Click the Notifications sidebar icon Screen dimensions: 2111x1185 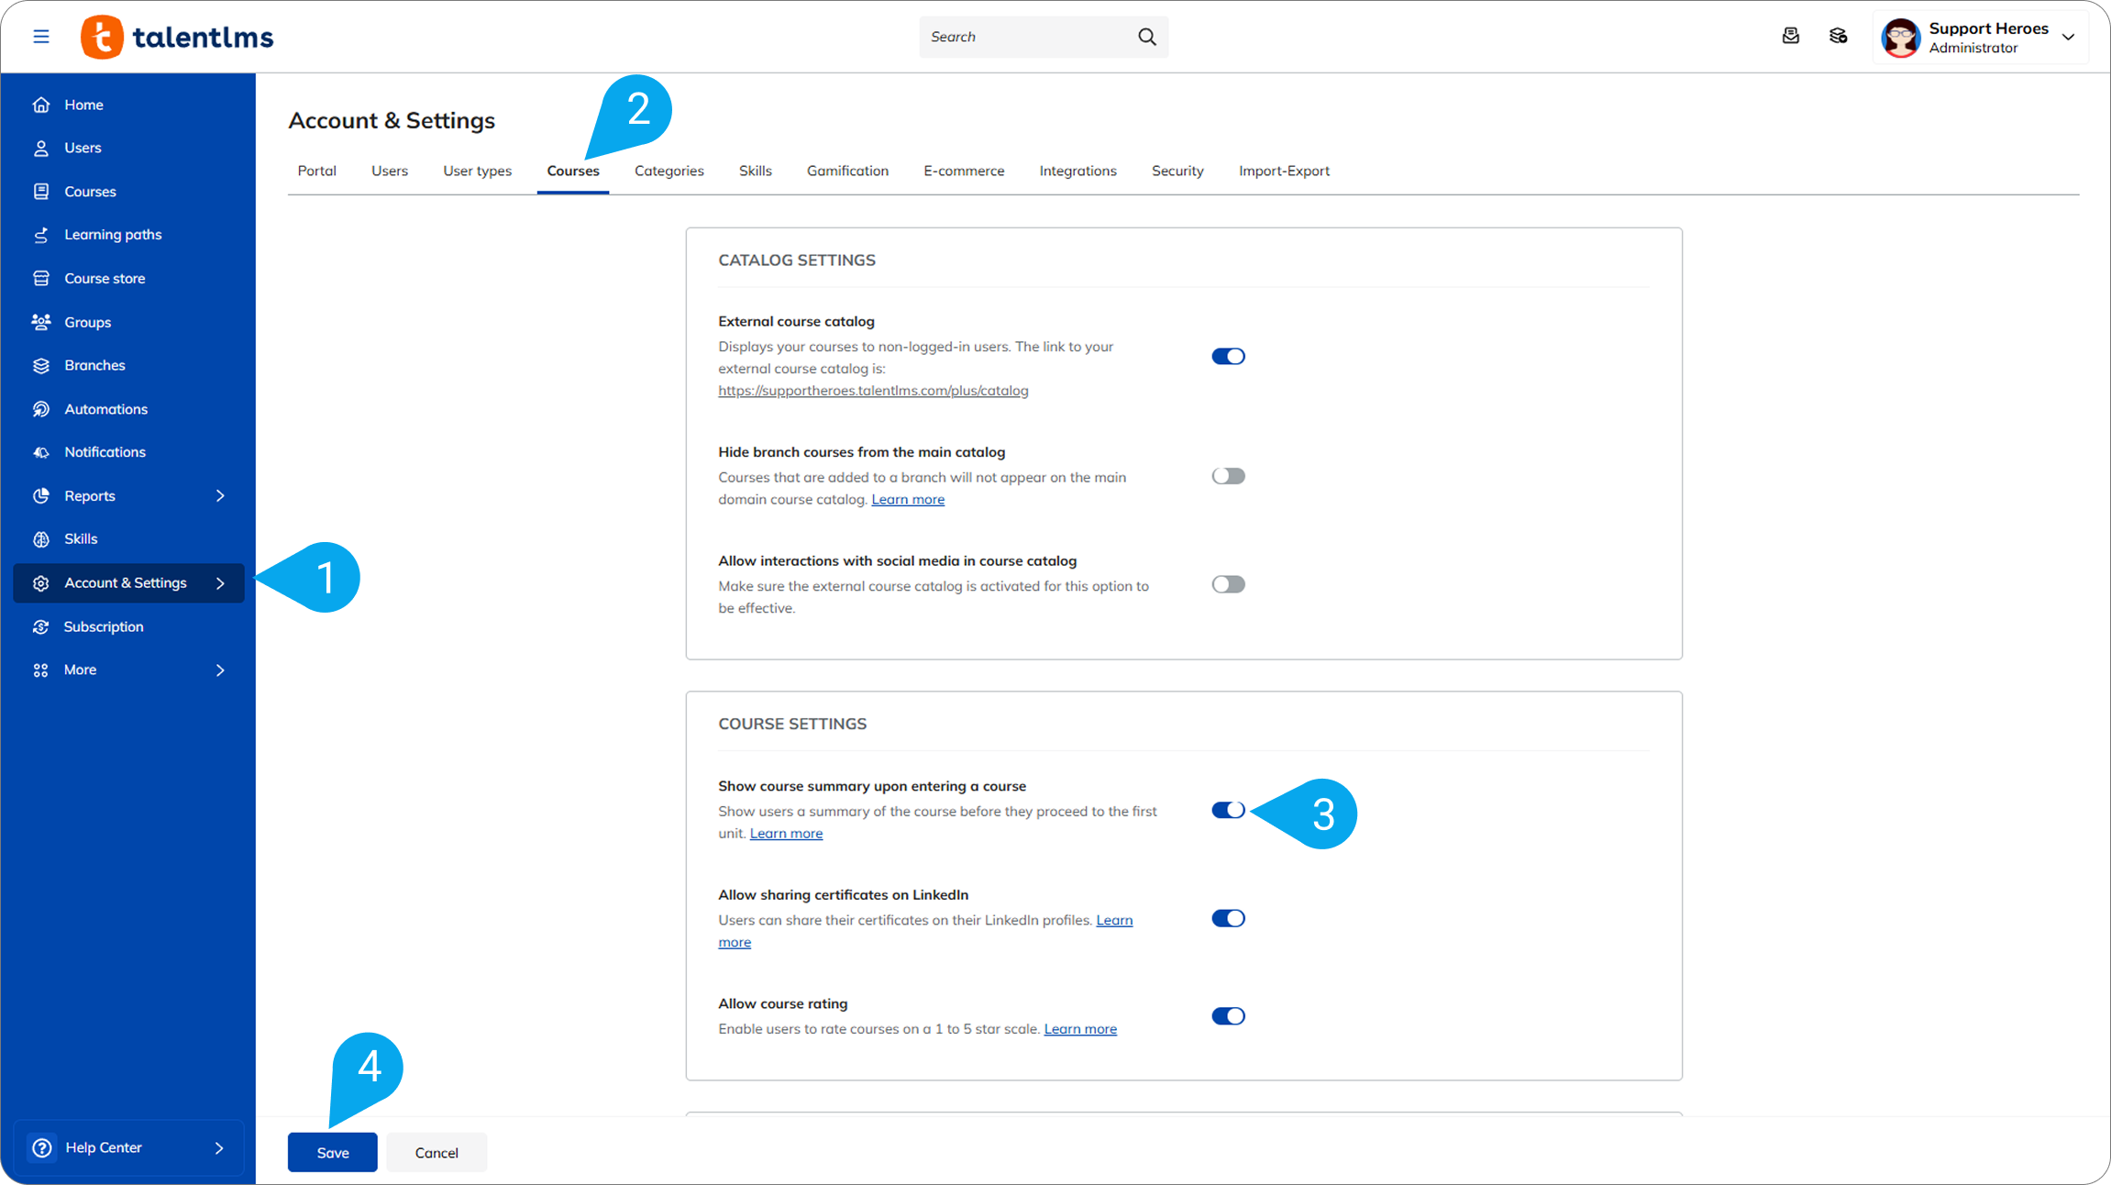coord(41,452)
